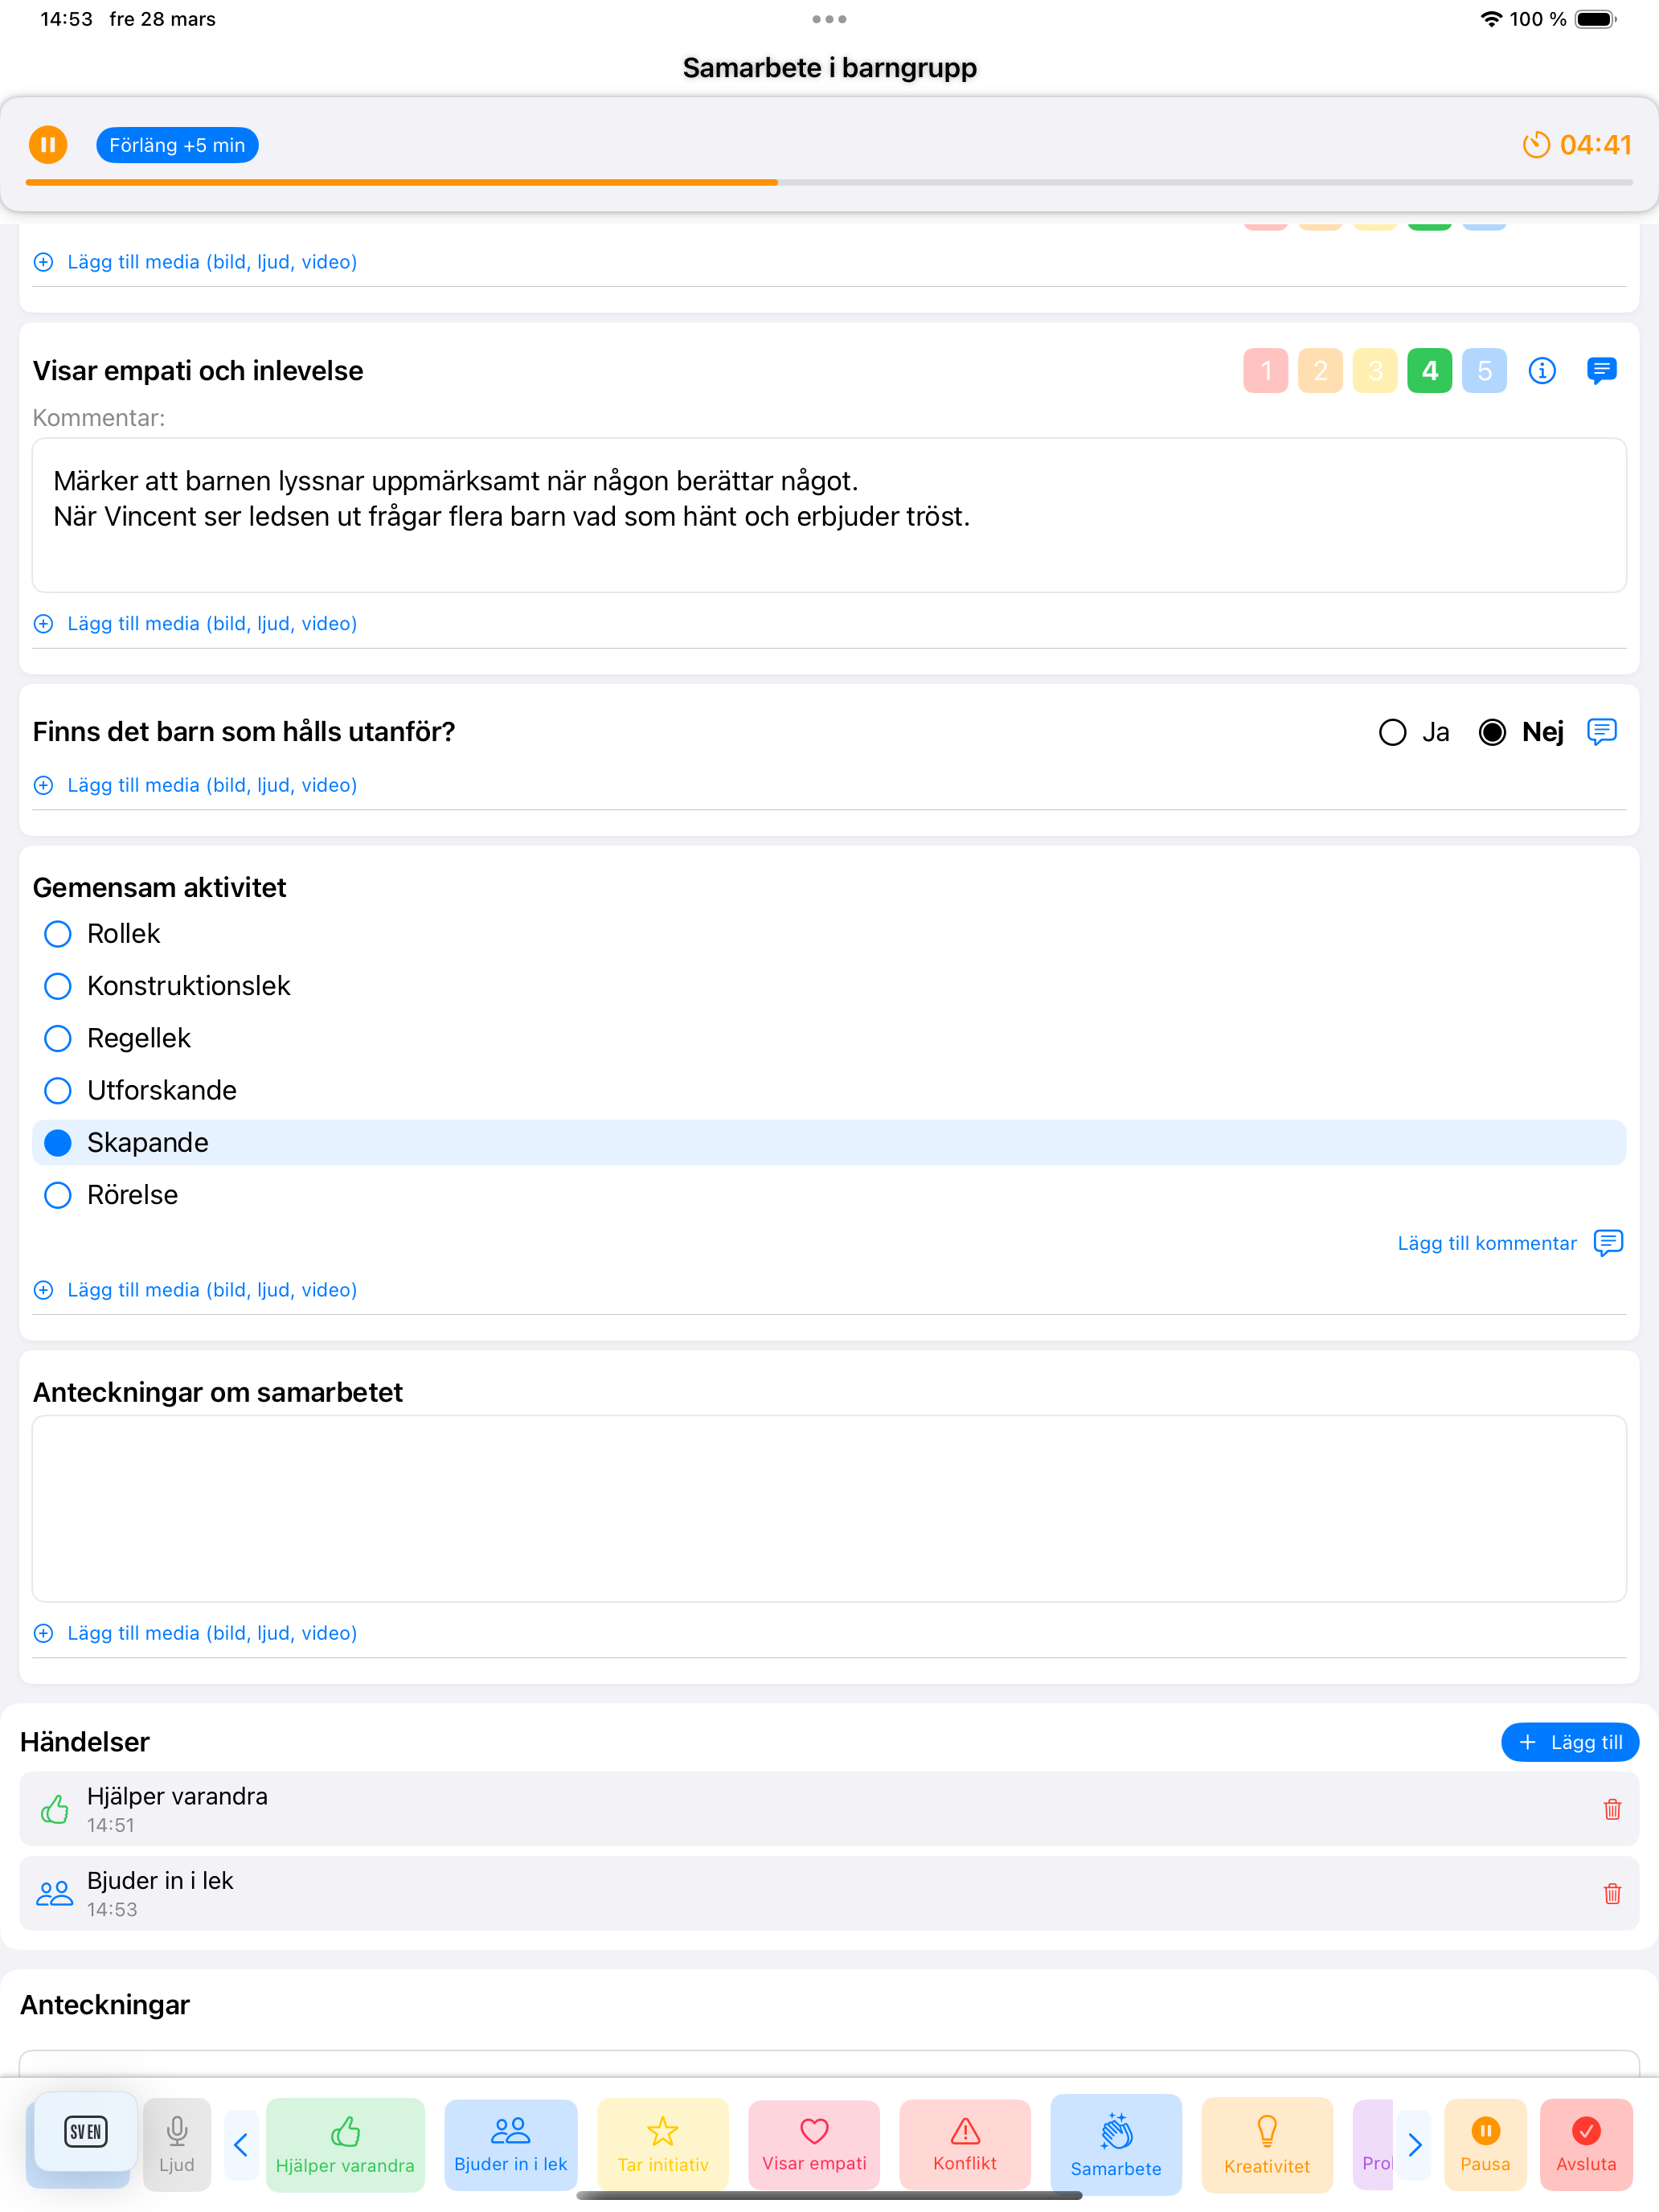Pause the observation timer
The width and height of the screenshot is (1659, 2212).
tap(48, 145)
